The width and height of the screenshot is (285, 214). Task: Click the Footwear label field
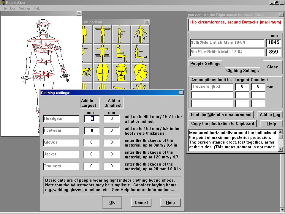[61, 130]
